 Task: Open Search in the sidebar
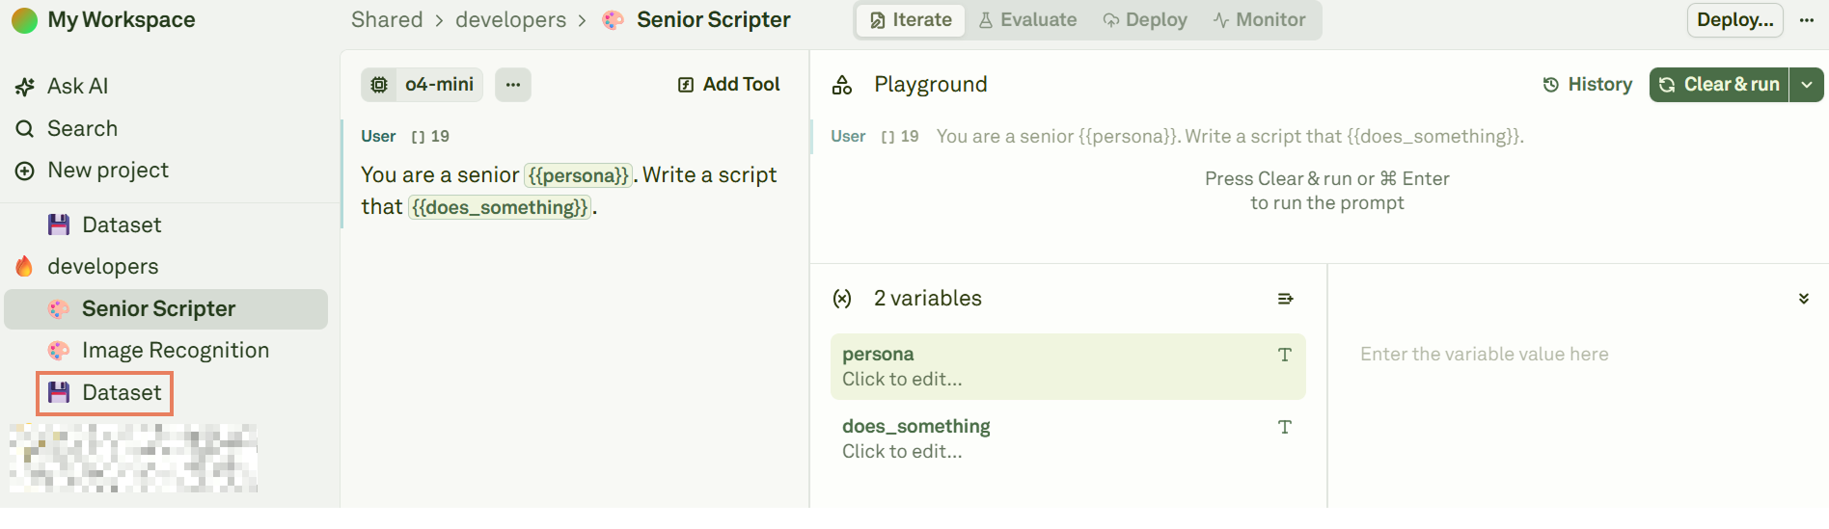[x=82, y=128]
